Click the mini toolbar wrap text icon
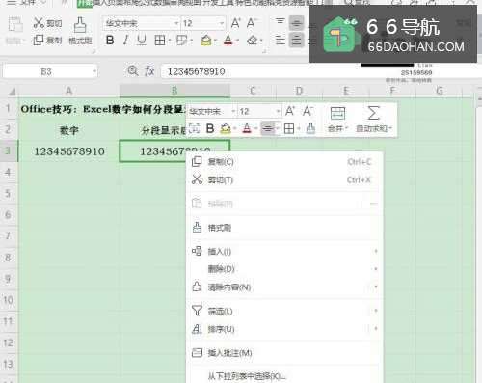The width and height of the screenshot is (482, 383). [x=194, y=128]
